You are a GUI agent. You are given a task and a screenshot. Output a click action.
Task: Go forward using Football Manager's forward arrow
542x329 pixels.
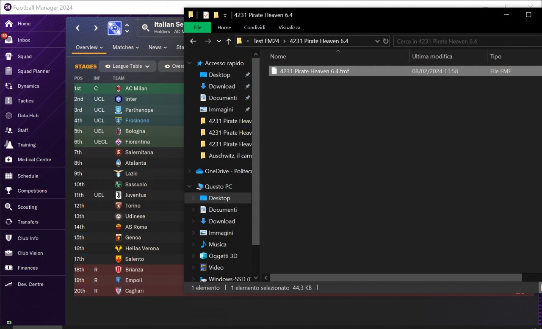[96, 28]
